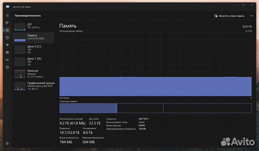Select Диск 0 (C:) in the list

pyautogui.click(x=33, y=49)
